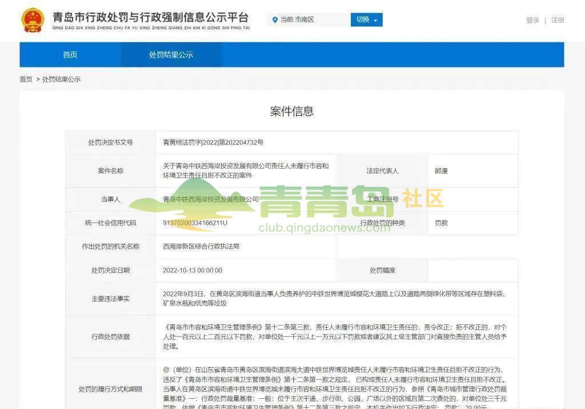This screenshot has width=585, height=409.
Task: Click the 处罚决定书文号 label cell
Action: [110, 142]
